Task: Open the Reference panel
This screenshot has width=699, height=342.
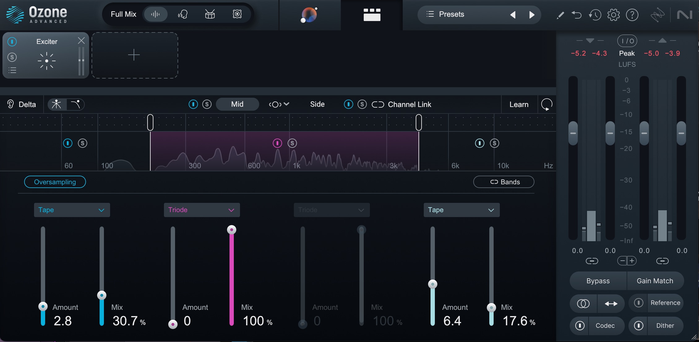Action: point(665,303)
